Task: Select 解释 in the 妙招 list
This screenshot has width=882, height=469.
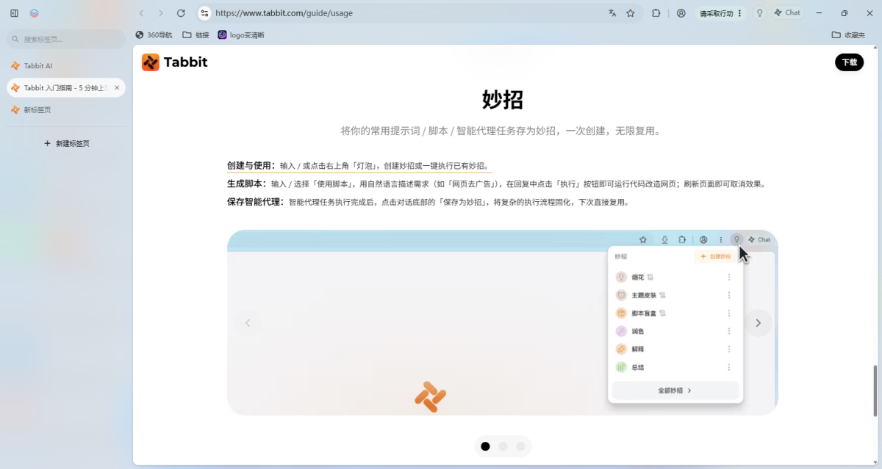Action: [x=631, y=349]
